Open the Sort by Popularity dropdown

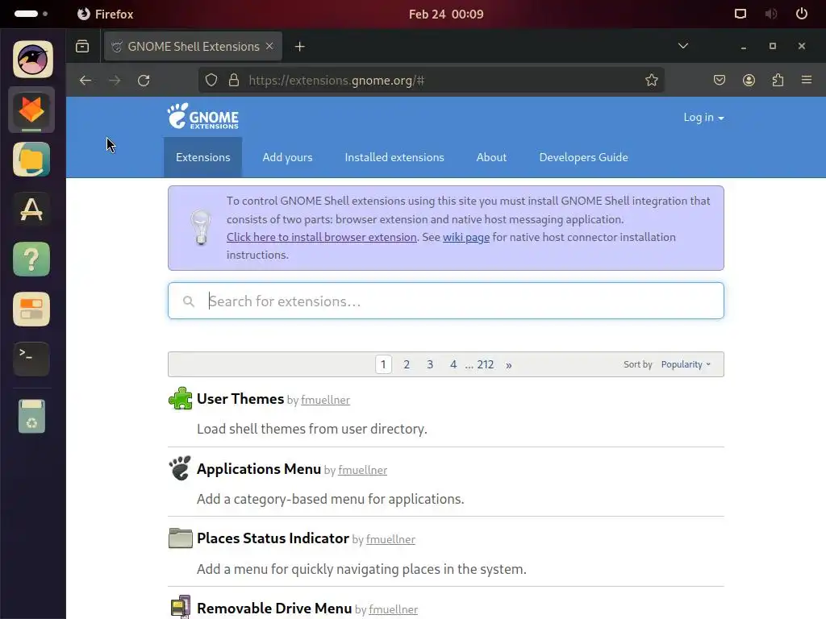[x=686, y=364]
